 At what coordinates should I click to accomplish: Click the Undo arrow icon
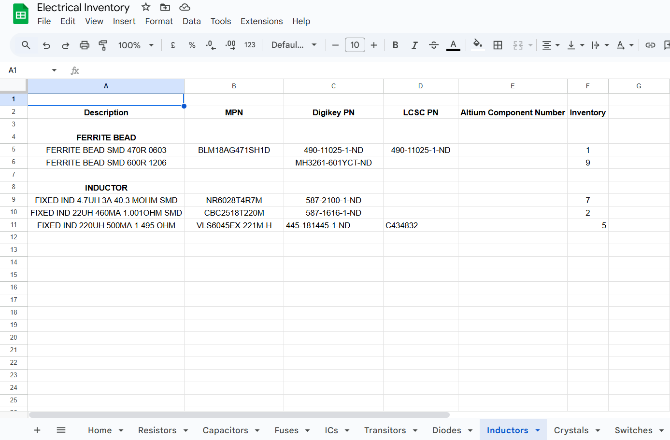pos(46,45)
